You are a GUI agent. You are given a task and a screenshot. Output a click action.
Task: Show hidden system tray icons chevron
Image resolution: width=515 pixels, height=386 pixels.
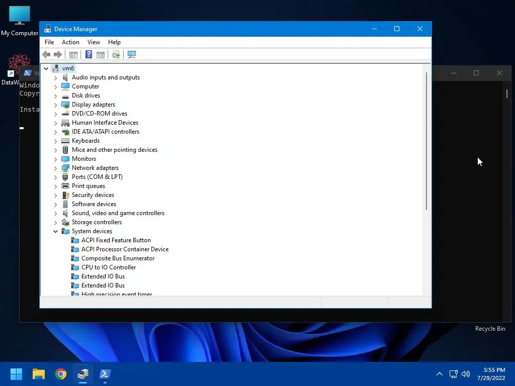pyautogui.click(x=440, y=374)
